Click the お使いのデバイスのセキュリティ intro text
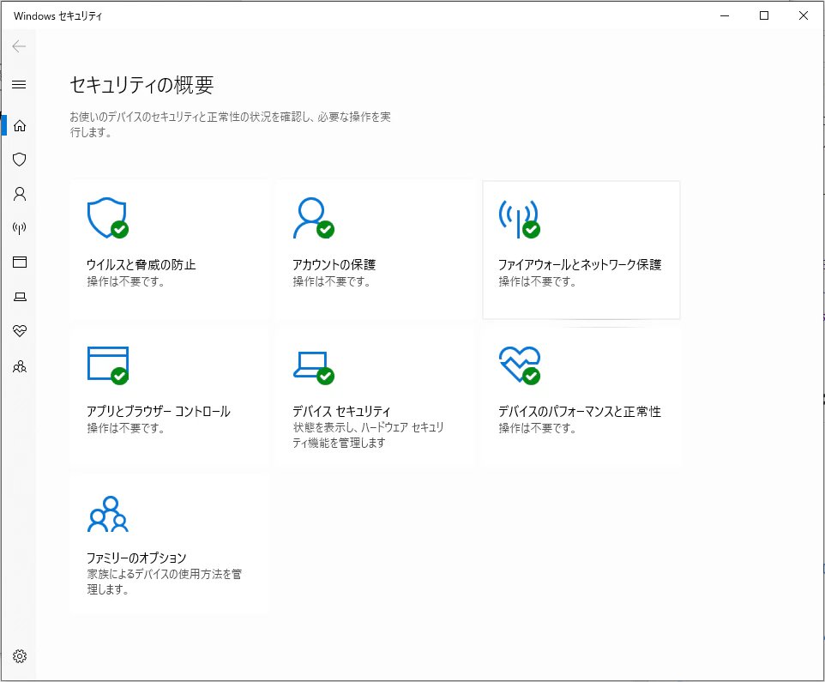Screen dimensions: 825x682 (231, 124)
